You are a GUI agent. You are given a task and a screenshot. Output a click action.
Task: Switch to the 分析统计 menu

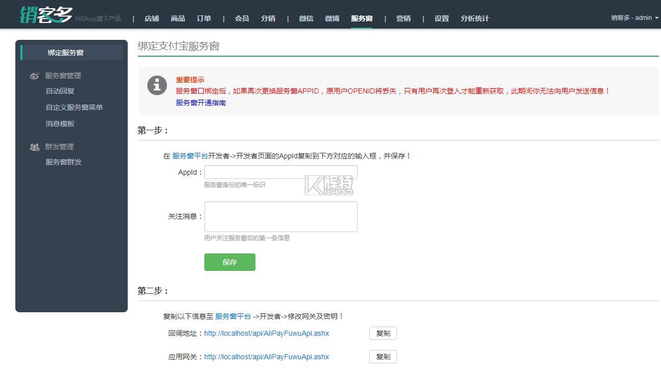475,18
